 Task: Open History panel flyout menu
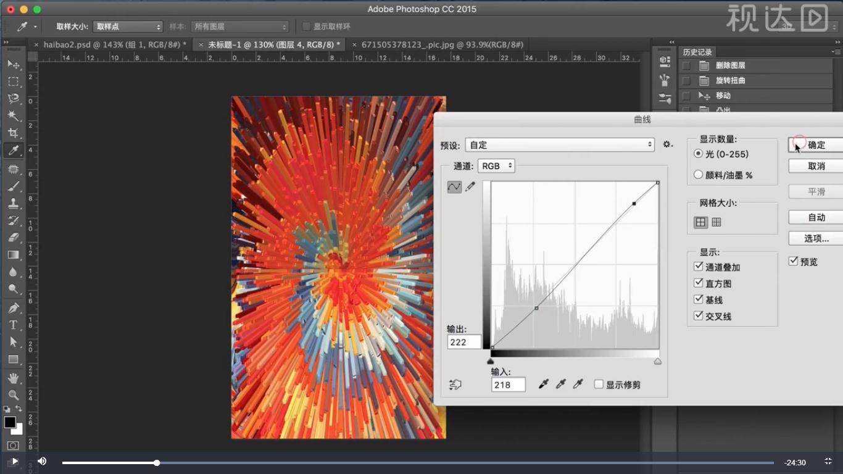pos(836,52)
